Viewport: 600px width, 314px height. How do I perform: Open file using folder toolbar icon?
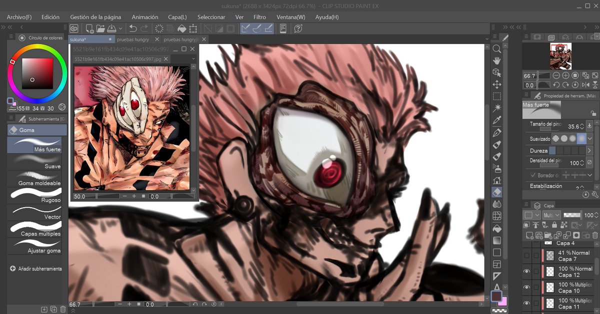point(100,28)
